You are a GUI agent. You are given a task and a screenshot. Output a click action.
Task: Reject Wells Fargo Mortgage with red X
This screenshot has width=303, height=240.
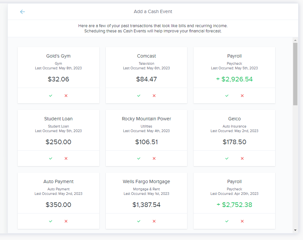click(154, 221)
